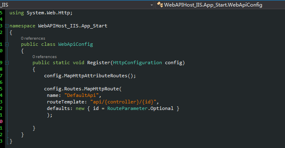
Task: Click the namespace keyword
Action: (x=22, y=26)
